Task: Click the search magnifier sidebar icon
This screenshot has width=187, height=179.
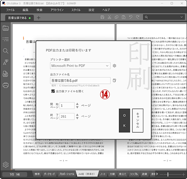Action: tap(6, 51)
